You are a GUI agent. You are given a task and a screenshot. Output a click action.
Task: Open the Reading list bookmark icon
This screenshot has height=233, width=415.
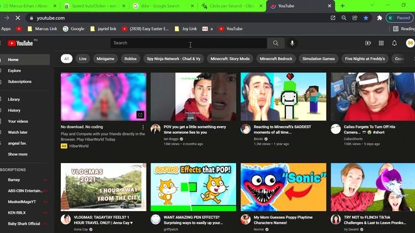[x=396, y=28]
